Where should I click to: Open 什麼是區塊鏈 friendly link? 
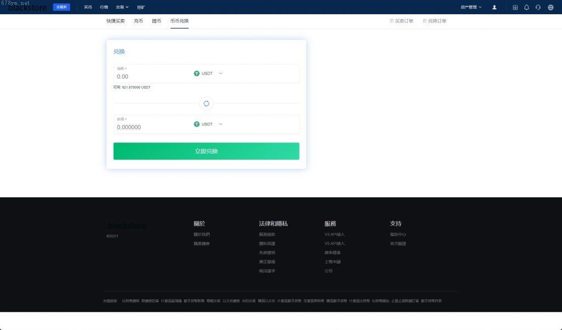point(171,301)
